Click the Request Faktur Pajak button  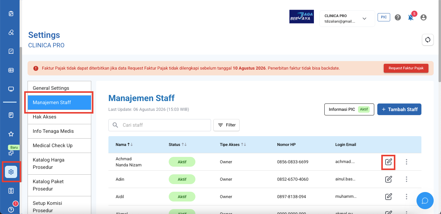(406, 68)
